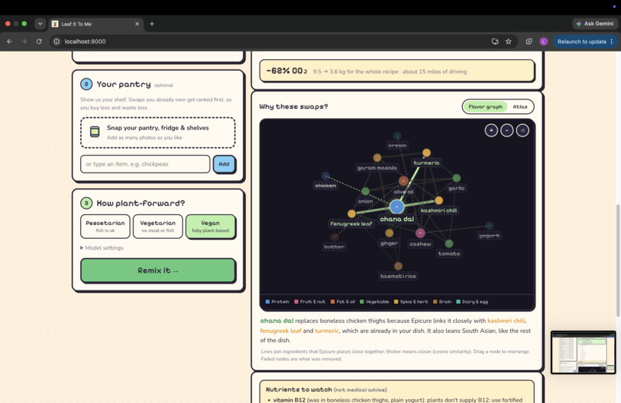621x403 pixels.
Task: Click the basmati rice node
Action: [x=398, y=266]
